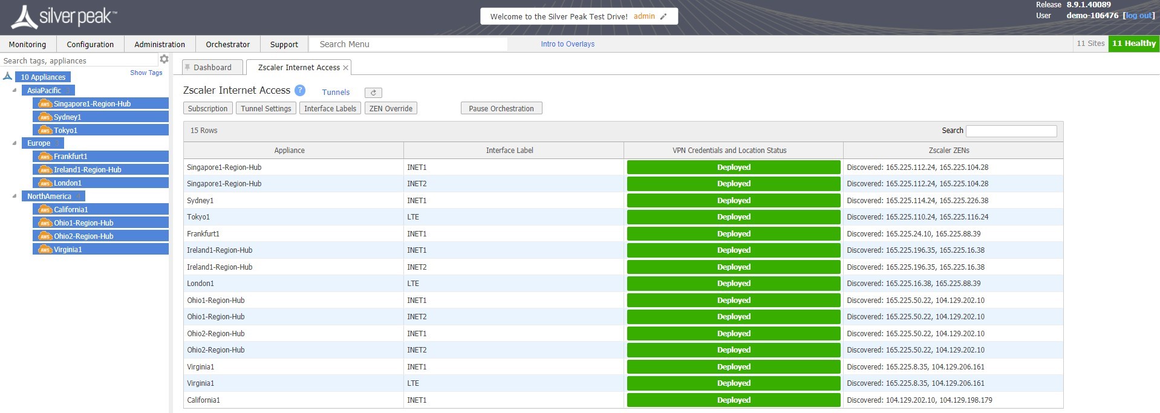The width and height of the screenshot is (1160, 413).
Task: Select the NorthAmerica group label
Action: [53, 196]
